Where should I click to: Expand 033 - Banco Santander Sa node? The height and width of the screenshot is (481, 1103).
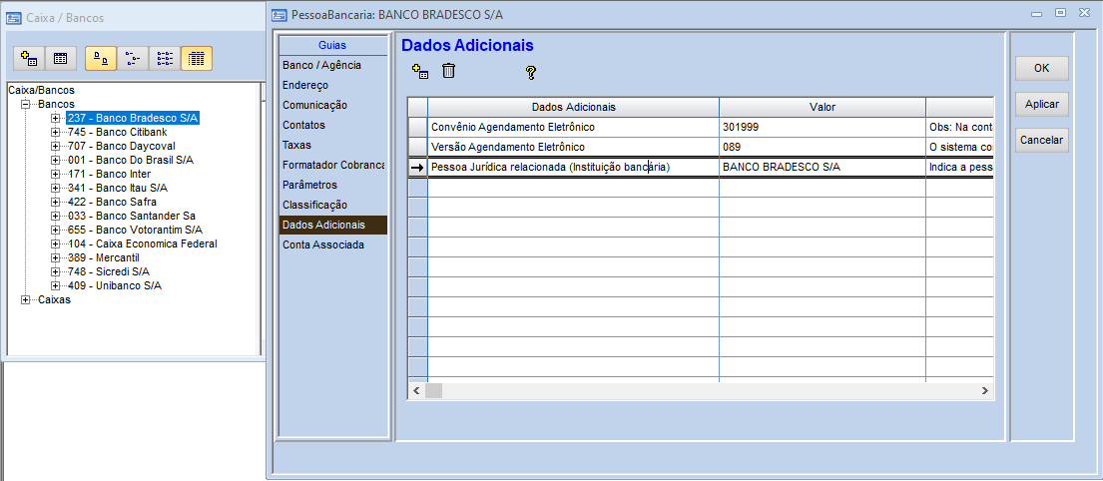click(x=56, y=216)
